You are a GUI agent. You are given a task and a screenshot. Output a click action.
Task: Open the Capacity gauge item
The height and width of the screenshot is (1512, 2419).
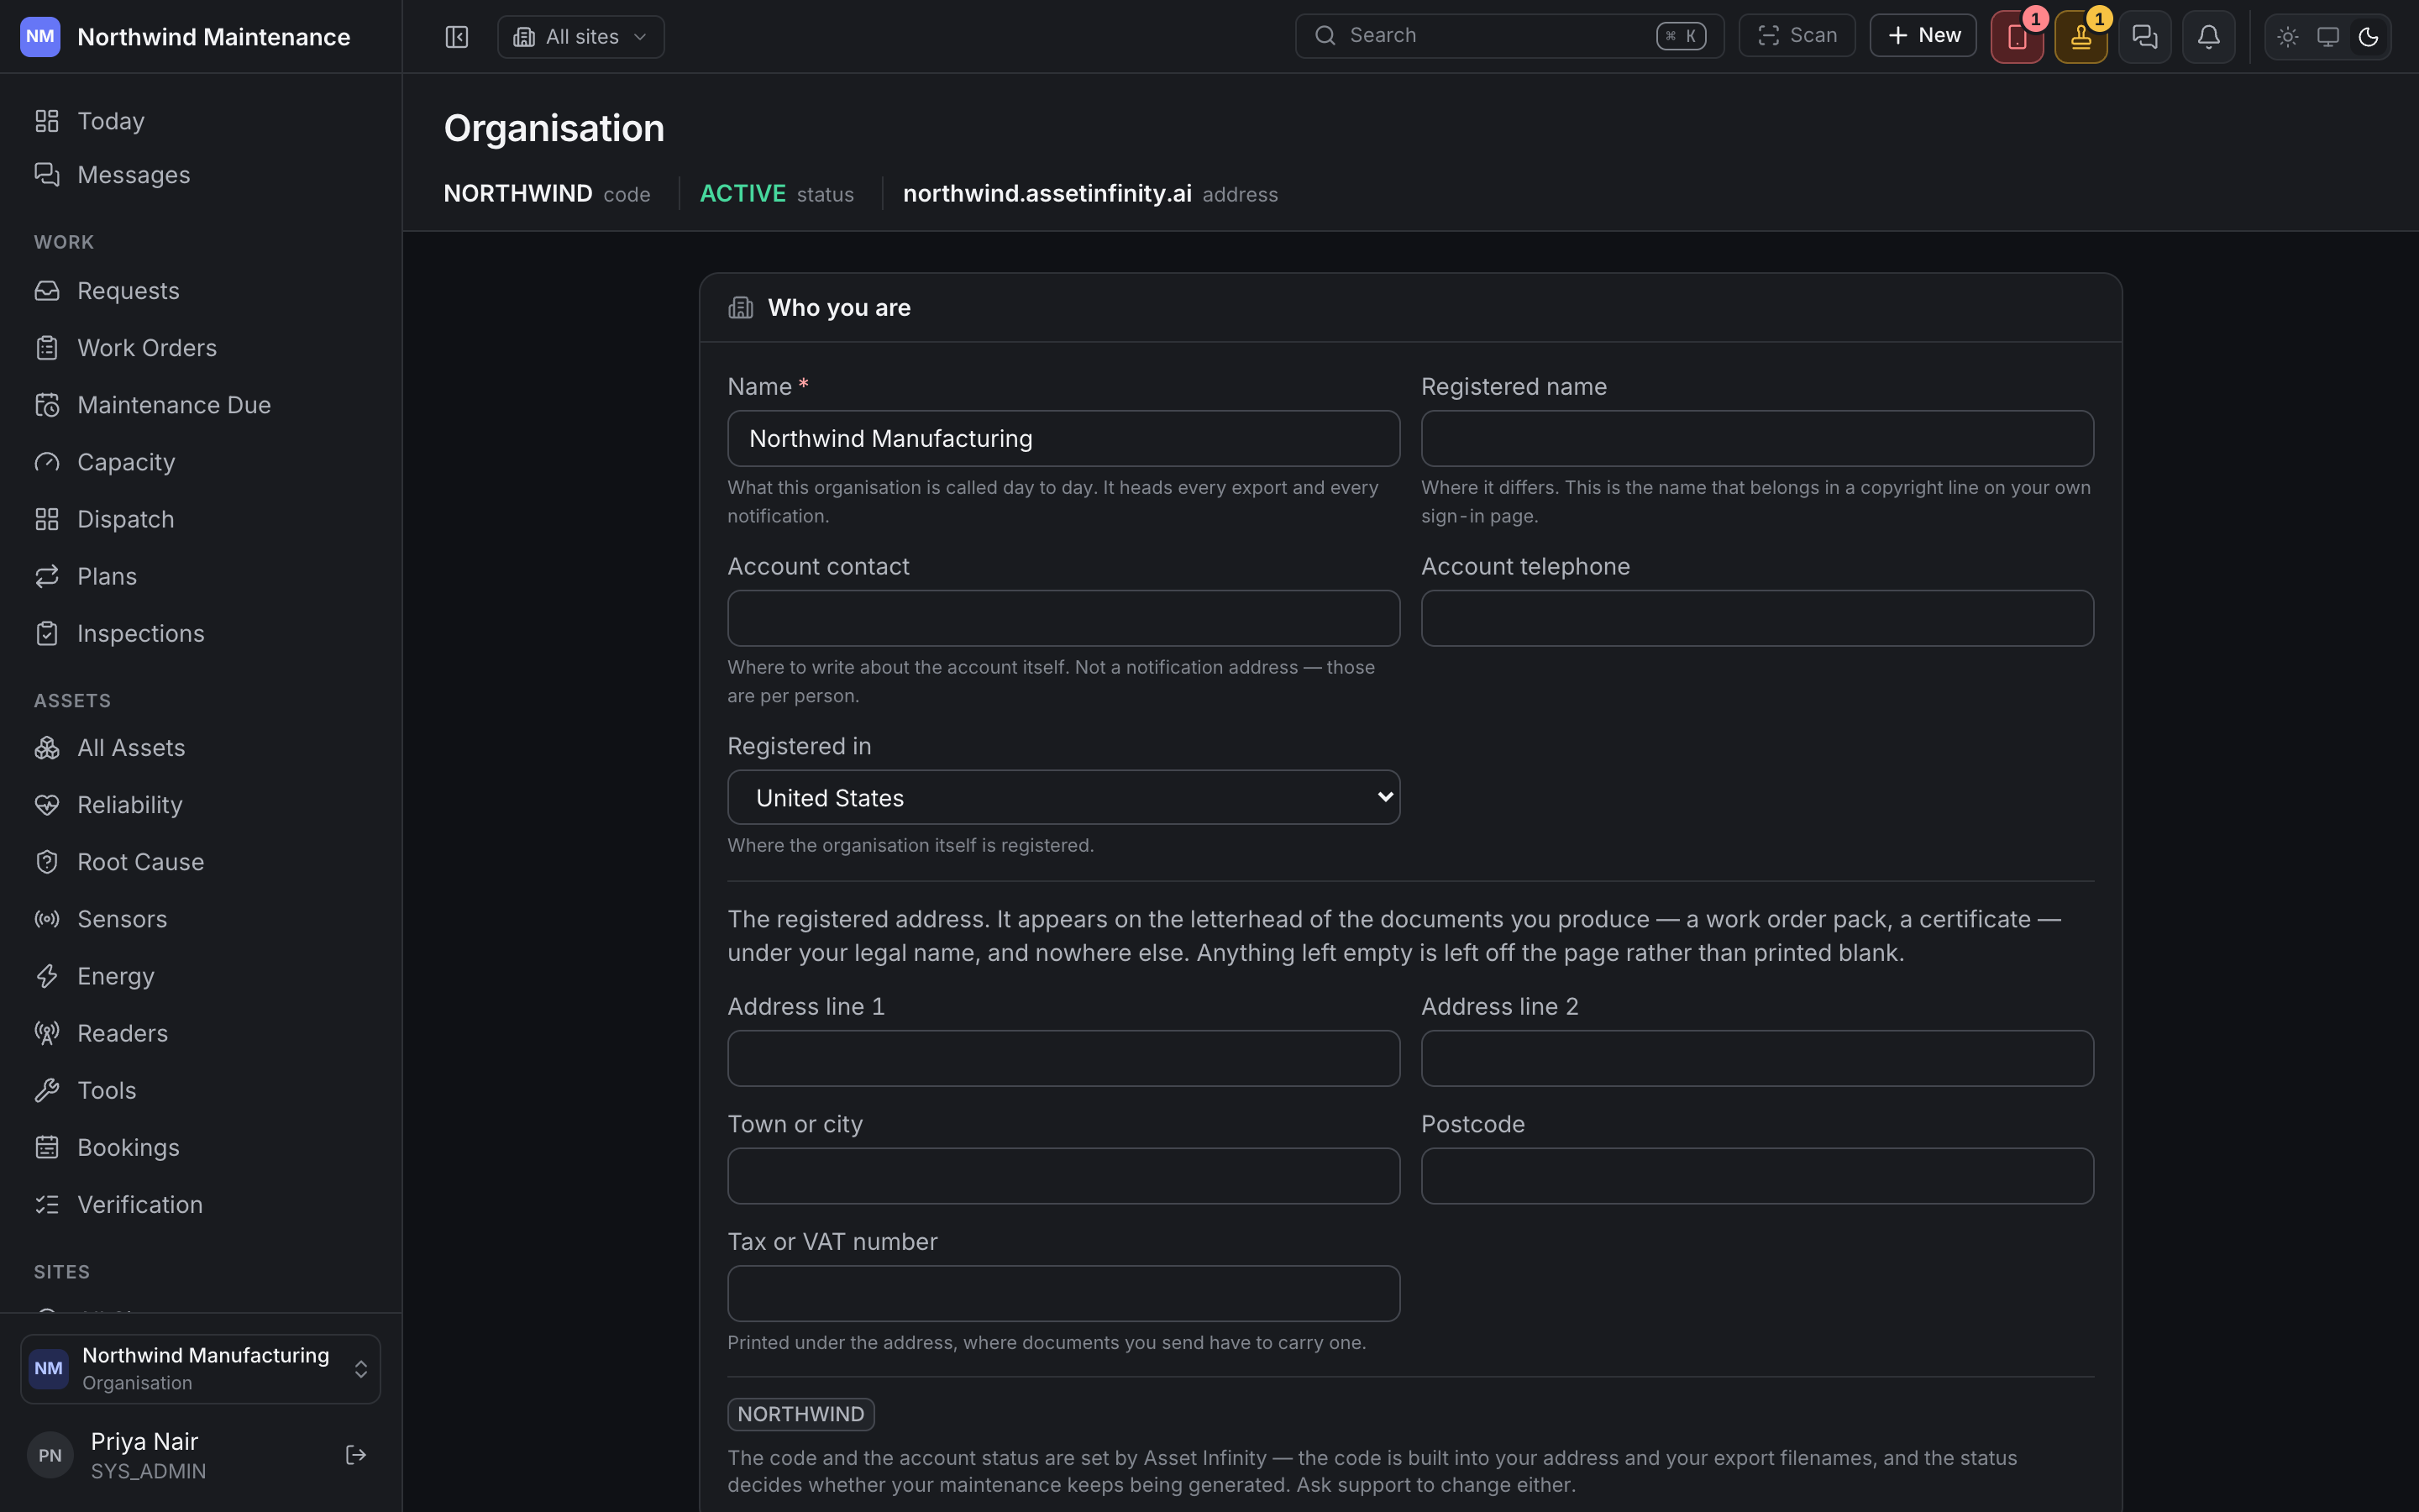[201, 462]
